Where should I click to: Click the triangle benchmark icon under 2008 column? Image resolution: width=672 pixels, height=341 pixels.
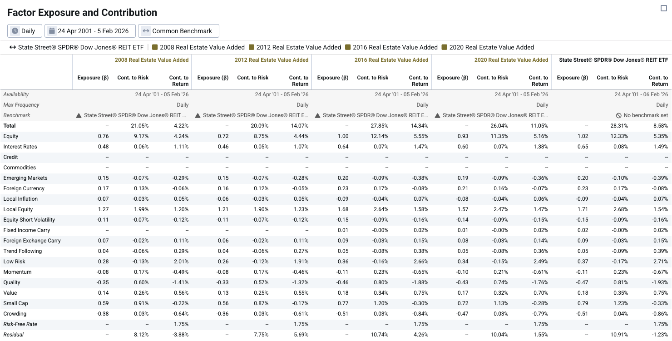79,115
